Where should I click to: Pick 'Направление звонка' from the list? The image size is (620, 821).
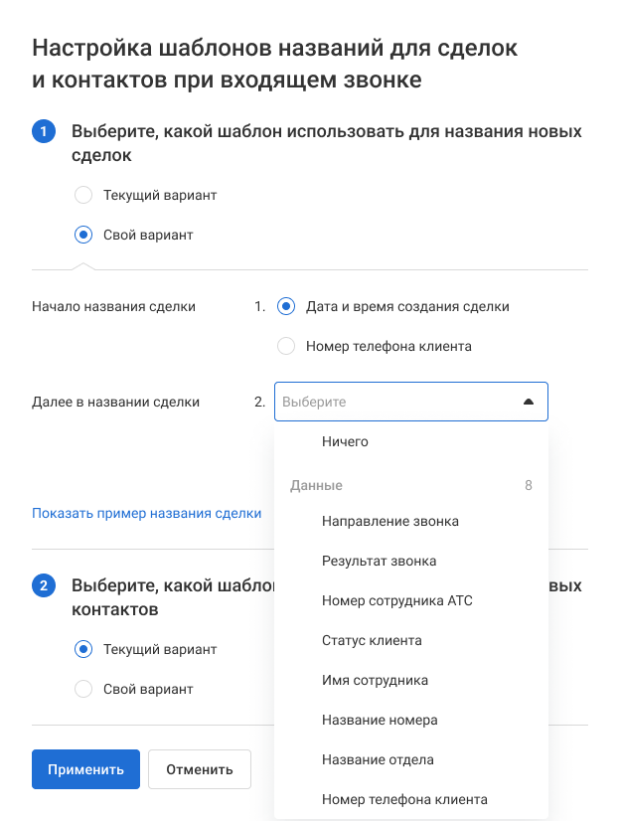(x=390, y=521)
